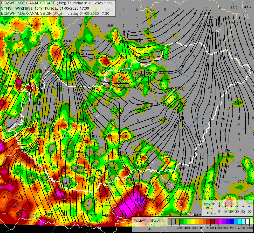Screen dimensions: 254x233
Task: Click station value 46.8
Action: click(x=109, y=26)
